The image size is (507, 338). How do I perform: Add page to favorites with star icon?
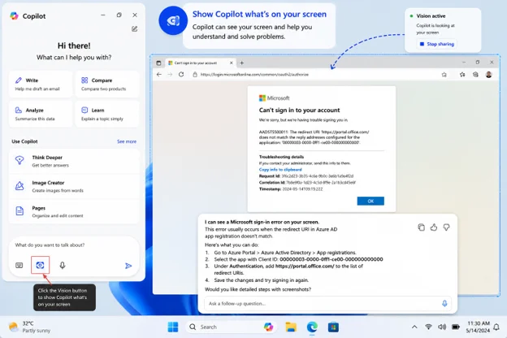point(444,75)
